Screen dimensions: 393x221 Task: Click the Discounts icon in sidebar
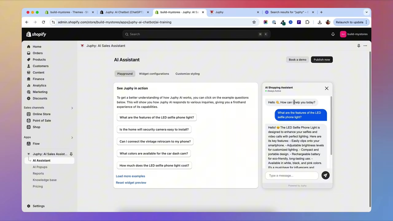tap(29, 98)
